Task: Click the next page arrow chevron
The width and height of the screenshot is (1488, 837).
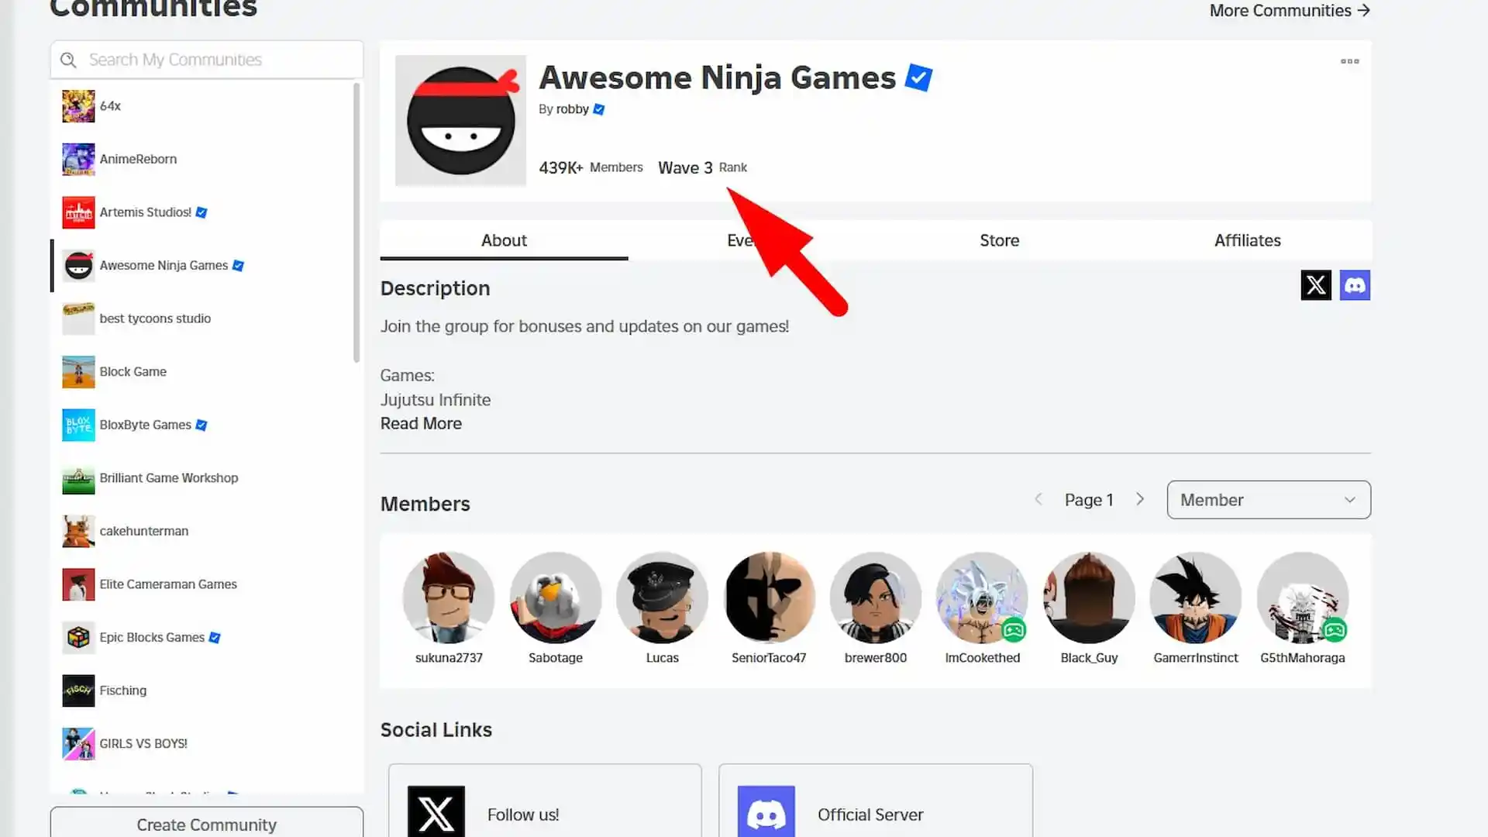Action: click(1141, 500)
